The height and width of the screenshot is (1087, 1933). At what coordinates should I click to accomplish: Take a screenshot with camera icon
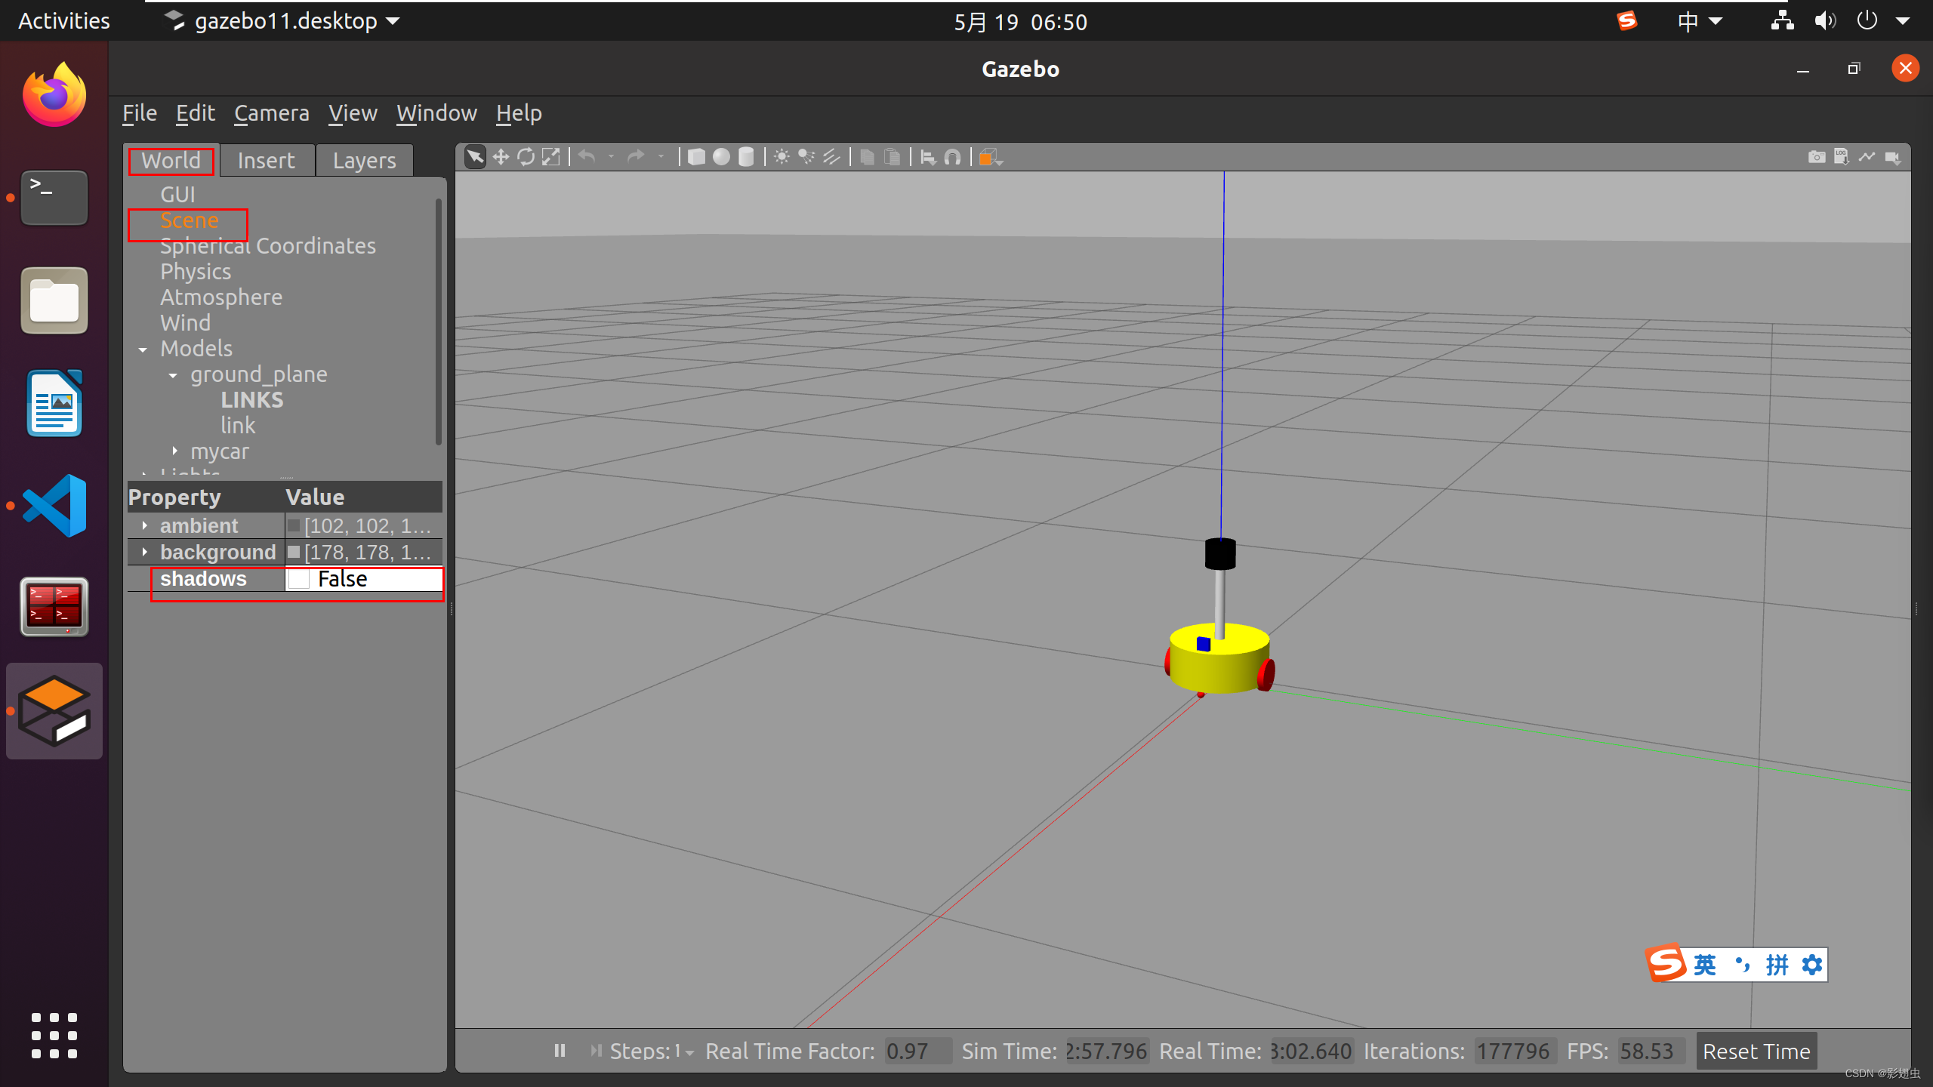1817,157
